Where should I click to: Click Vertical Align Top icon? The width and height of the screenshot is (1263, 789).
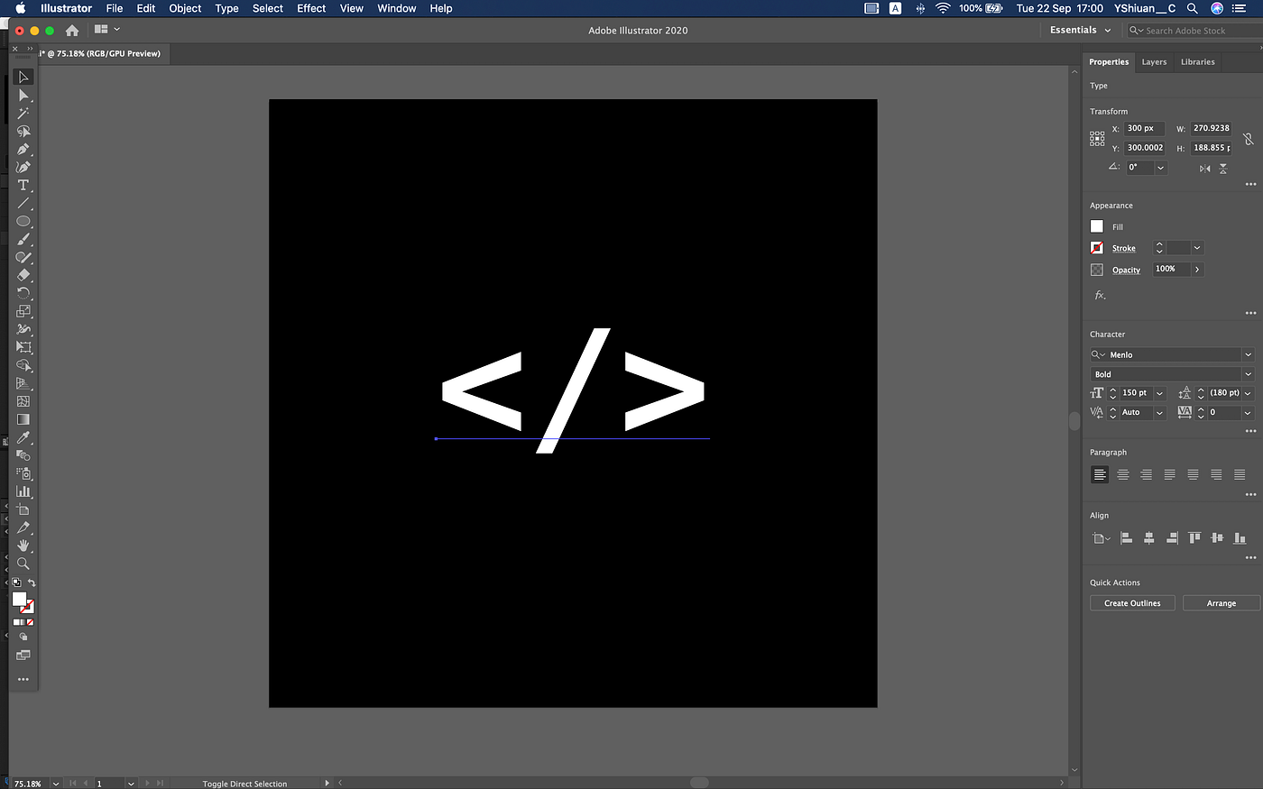coord(1194,538)
